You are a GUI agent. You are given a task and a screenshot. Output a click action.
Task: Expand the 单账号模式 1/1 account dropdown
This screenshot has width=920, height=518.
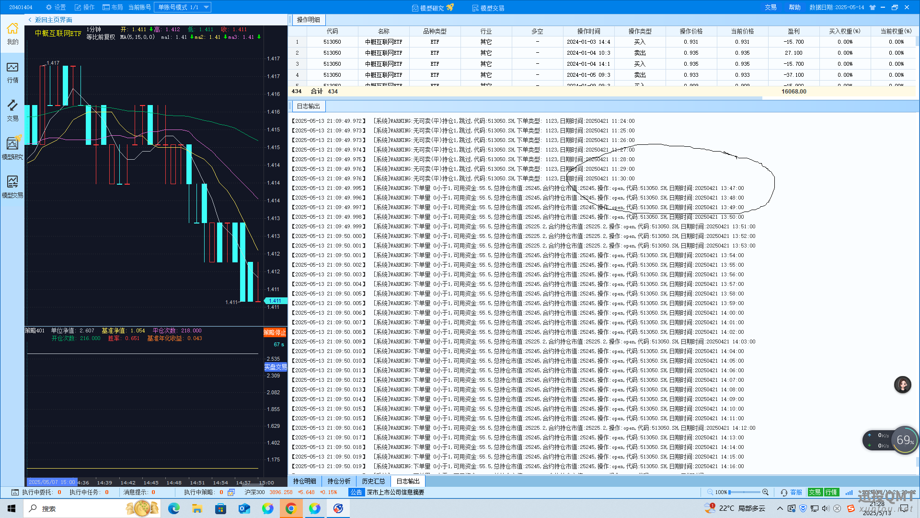point(183,7)
